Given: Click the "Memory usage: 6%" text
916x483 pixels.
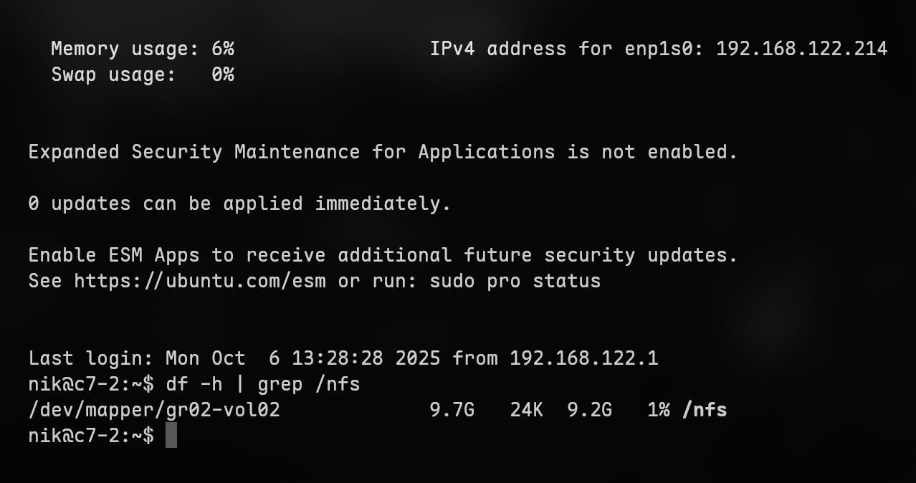Looking at the screenshot, I should pos(143,49).
